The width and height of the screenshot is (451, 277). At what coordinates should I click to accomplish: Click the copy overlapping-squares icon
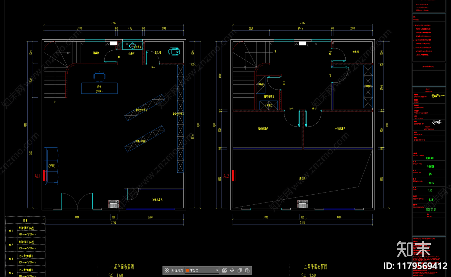240,270
